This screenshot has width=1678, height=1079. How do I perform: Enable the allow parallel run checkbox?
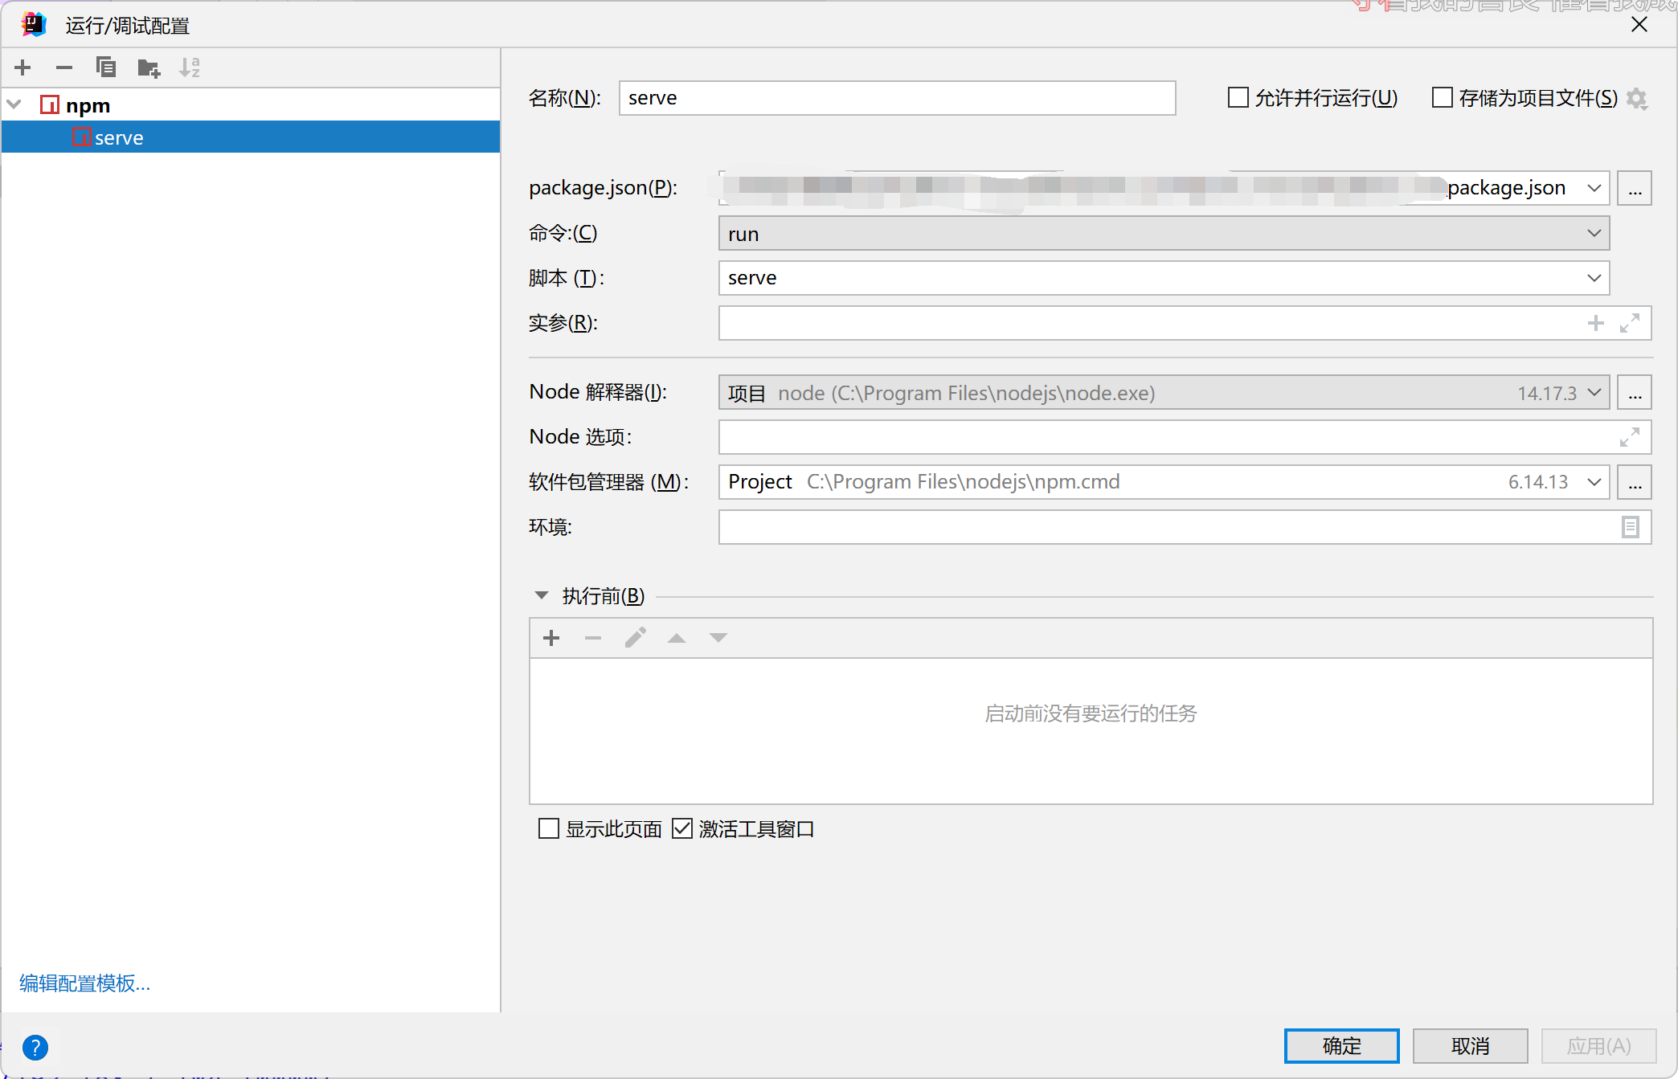point(1238,98)
